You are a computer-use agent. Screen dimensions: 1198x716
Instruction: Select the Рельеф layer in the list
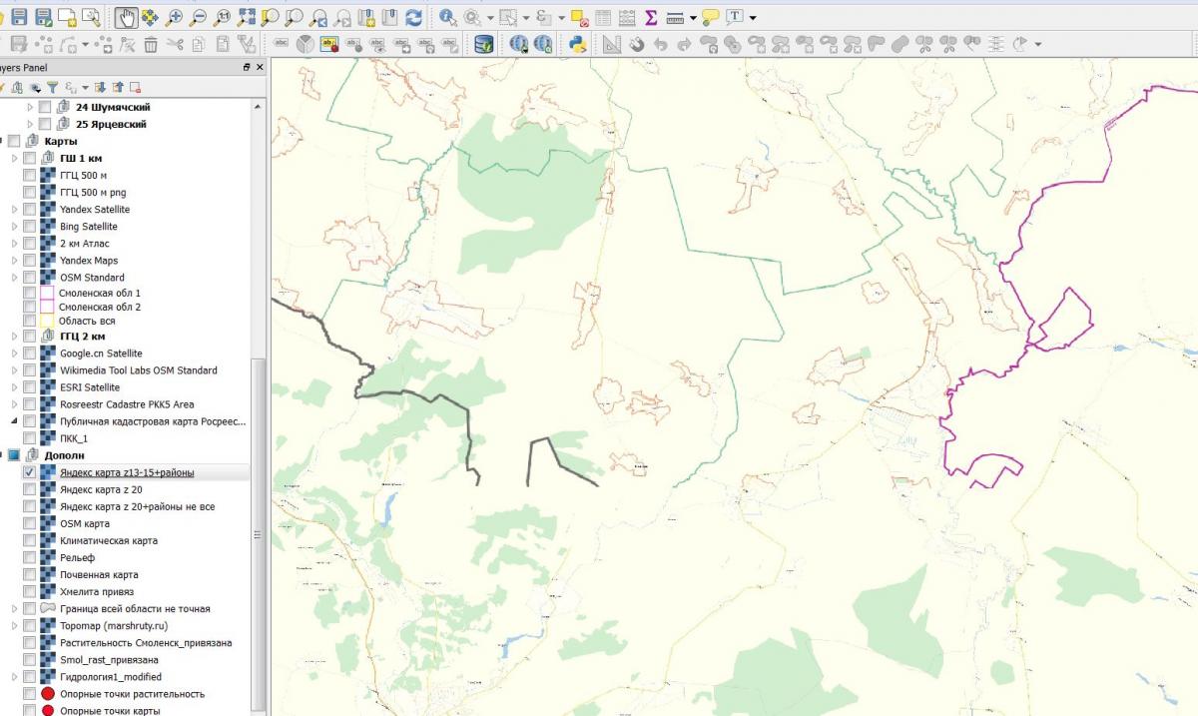[x=77, y=557]
